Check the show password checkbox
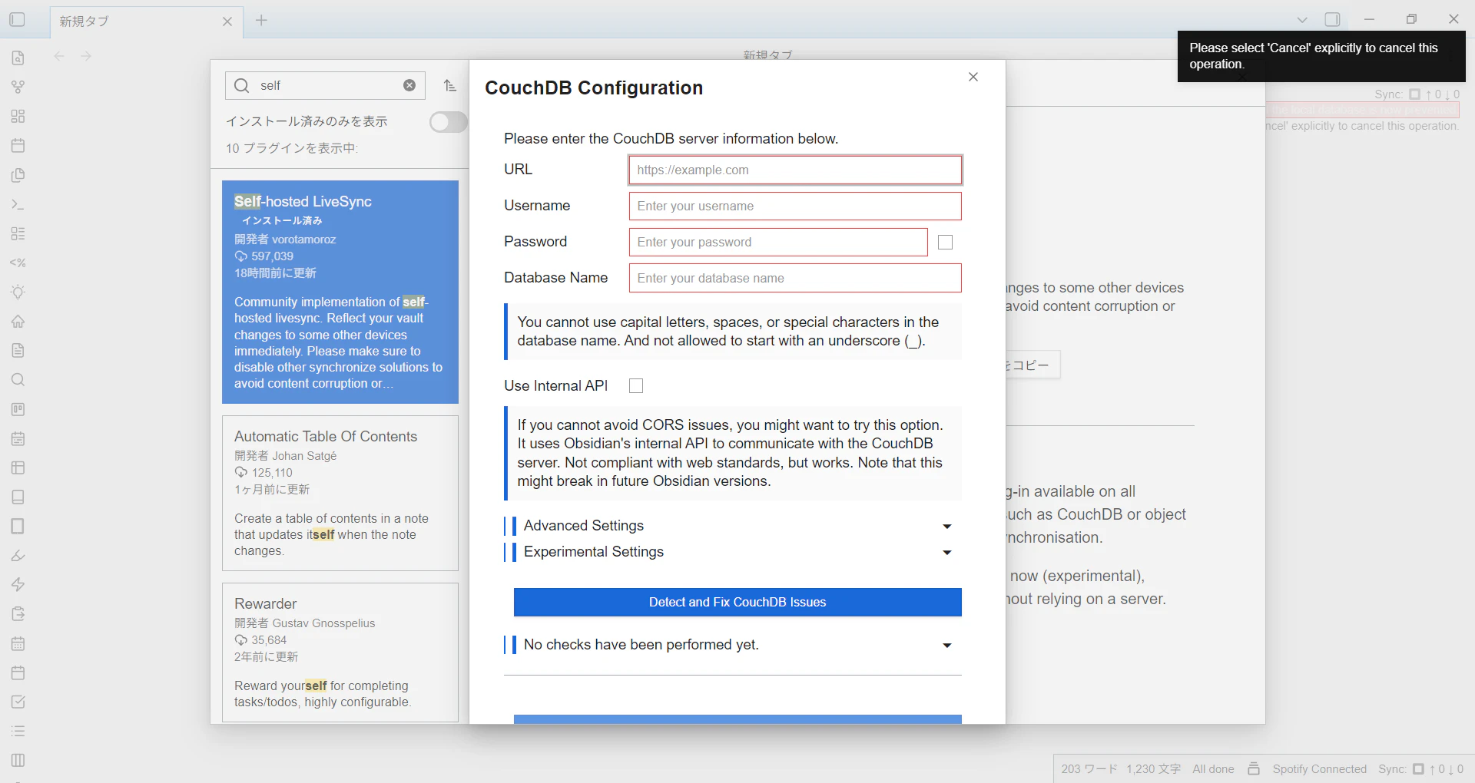 tap(946, 242)
